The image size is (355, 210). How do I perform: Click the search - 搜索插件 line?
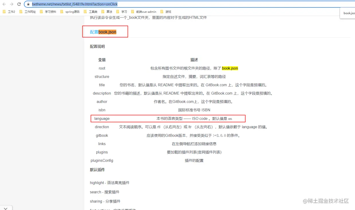(104, 192)
